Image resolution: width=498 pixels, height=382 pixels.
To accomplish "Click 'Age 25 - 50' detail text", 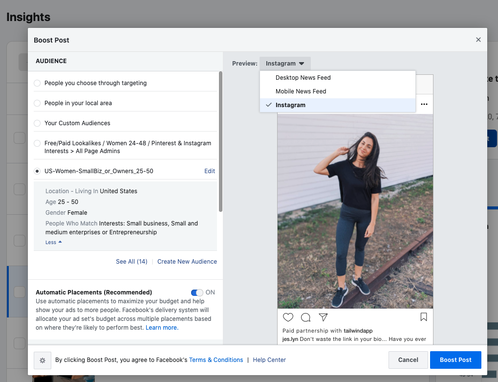I will tap(62, 202).
